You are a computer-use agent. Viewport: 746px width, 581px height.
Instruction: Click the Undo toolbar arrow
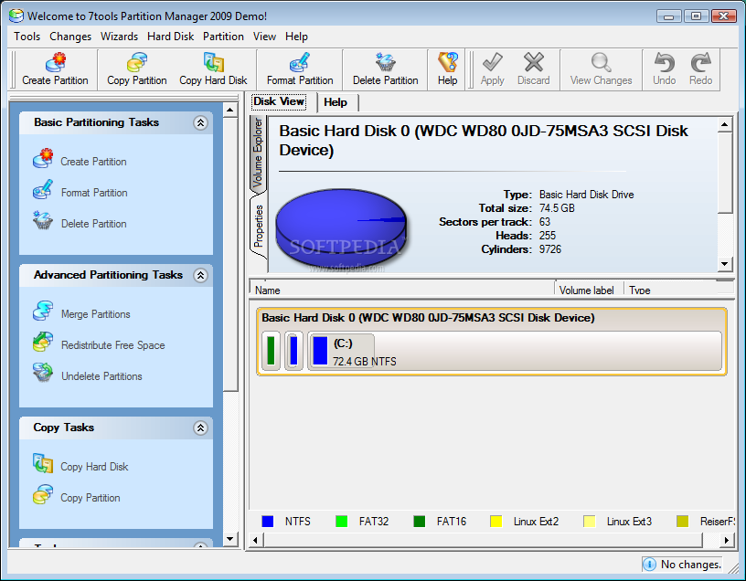tap(664, 69)
